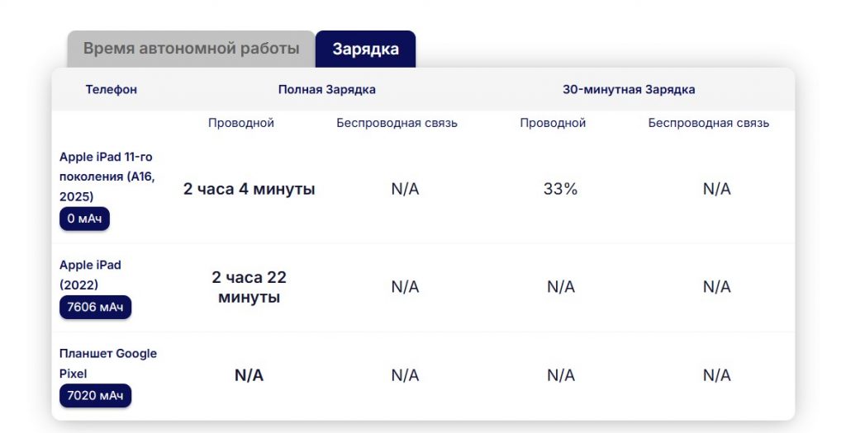Click the 7606 мАч battery badge
The image size is (846, 433).
tap(95, 308)
